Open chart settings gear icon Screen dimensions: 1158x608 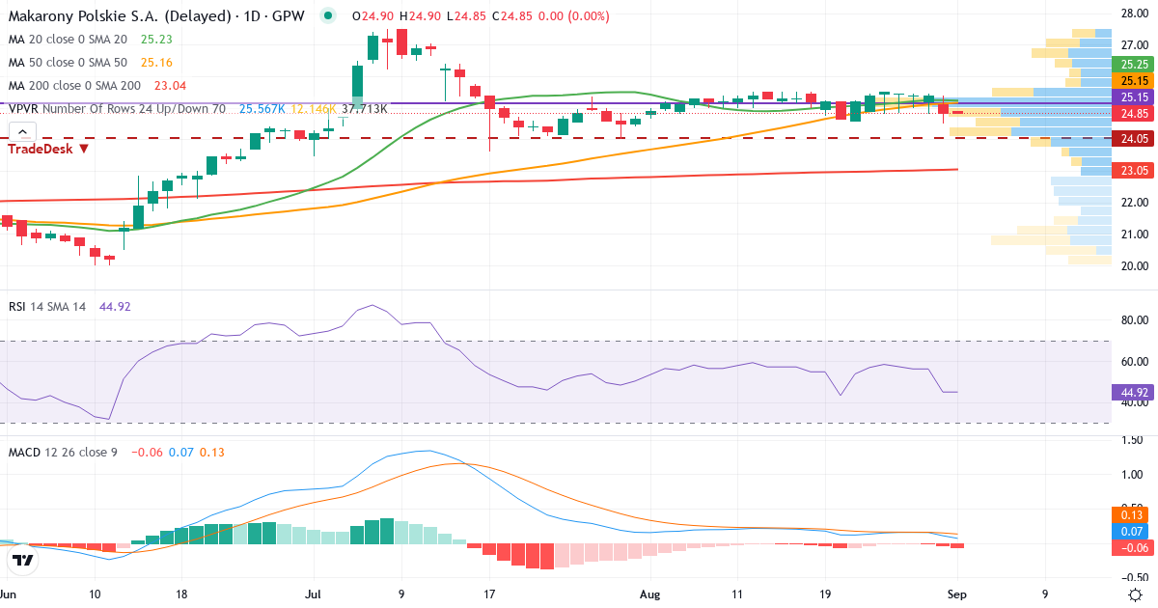[1136, 594]
